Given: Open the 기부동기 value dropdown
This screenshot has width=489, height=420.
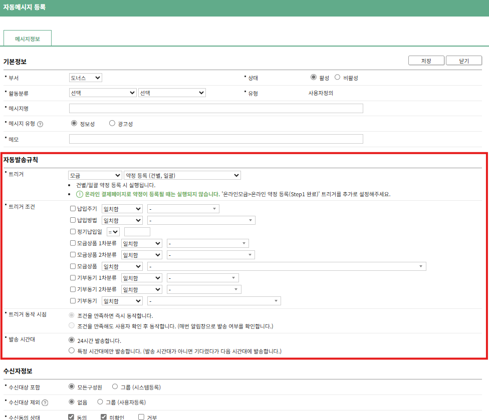Looking at the screenshot, I should 214,301.
